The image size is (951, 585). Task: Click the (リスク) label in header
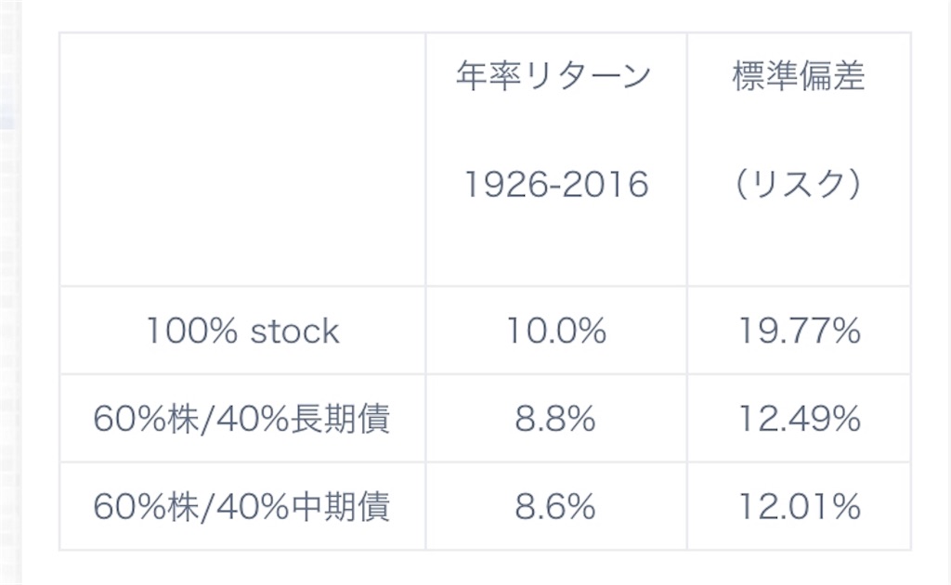(798, 184)
